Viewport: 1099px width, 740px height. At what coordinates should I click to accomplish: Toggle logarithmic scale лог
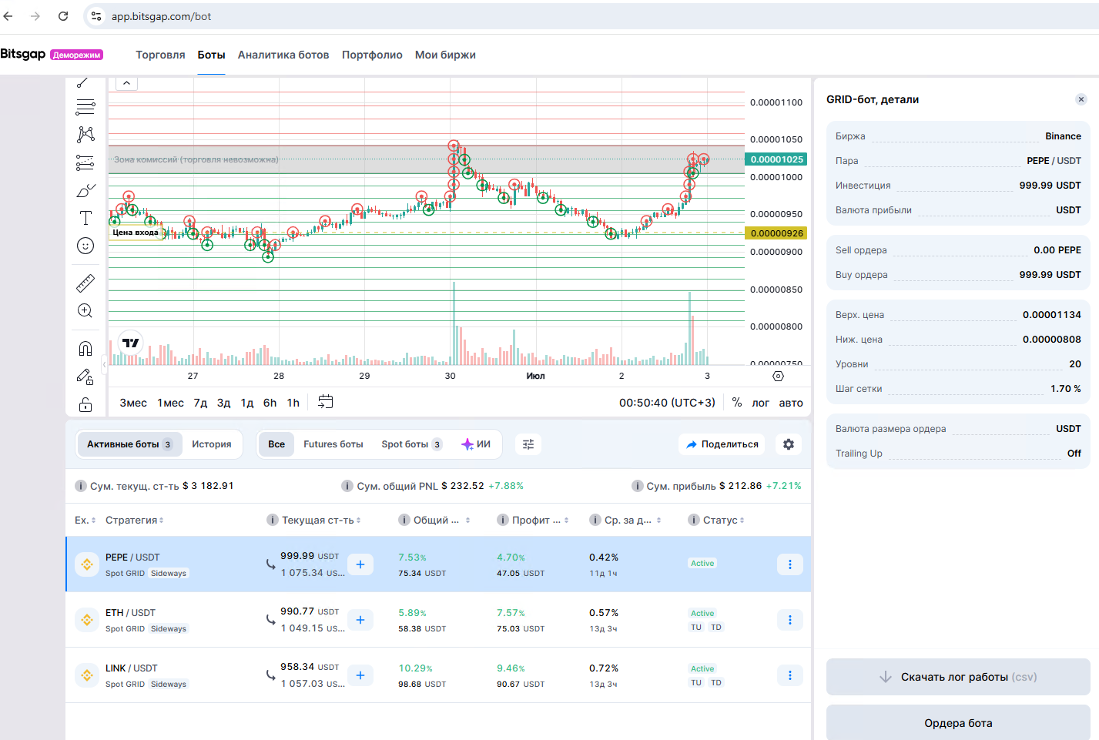point(761,403)
